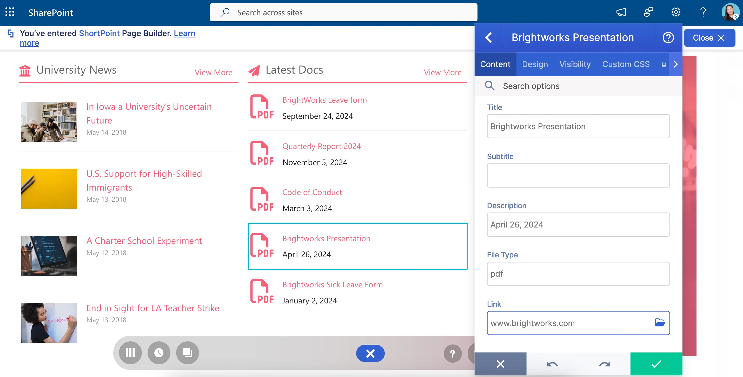This screenshot has height=377, width=743.
Task: Click the lock tab icon
Action: click(x=664, y=64)
